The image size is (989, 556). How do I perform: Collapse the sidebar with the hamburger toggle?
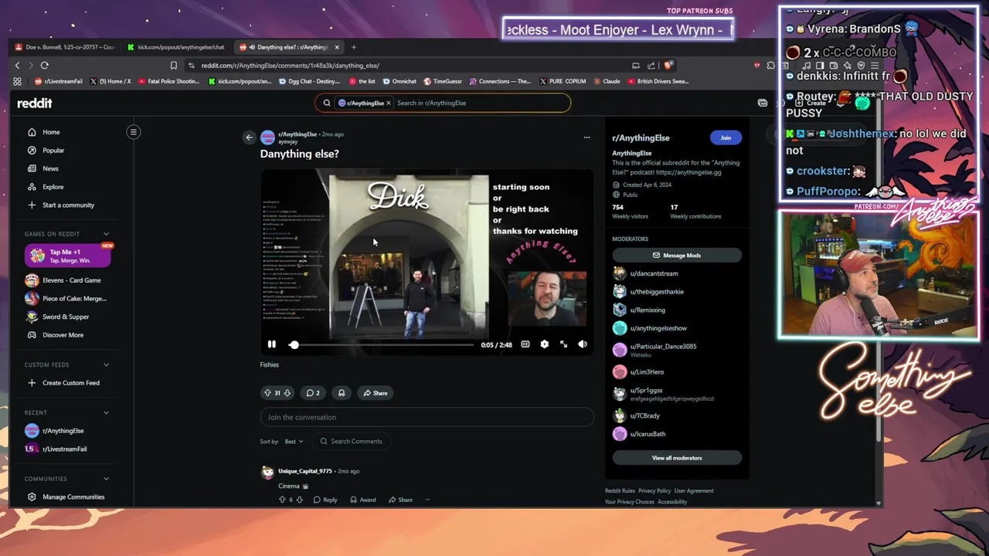[134, 132]
